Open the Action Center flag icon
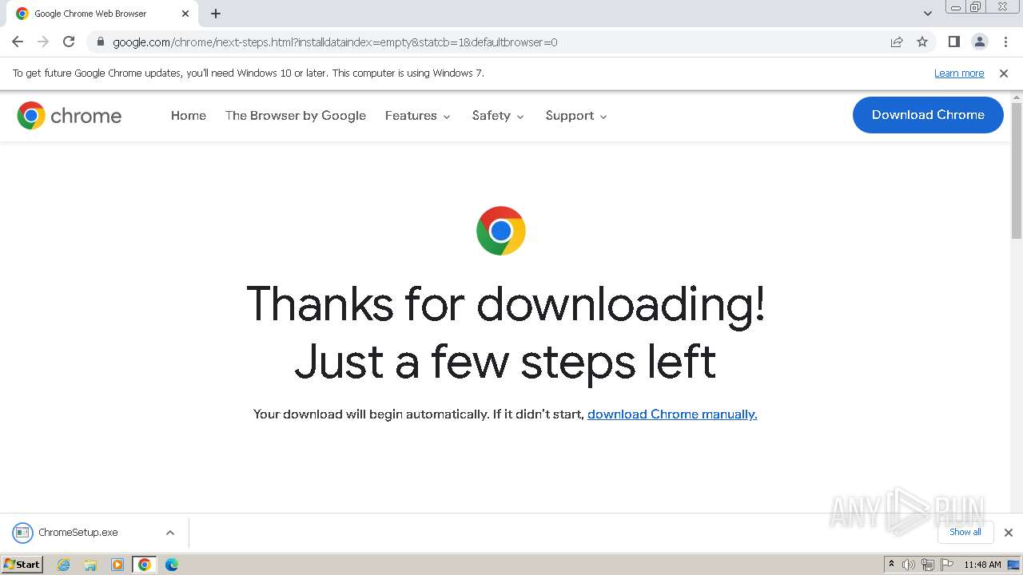 tap(945, 565)
